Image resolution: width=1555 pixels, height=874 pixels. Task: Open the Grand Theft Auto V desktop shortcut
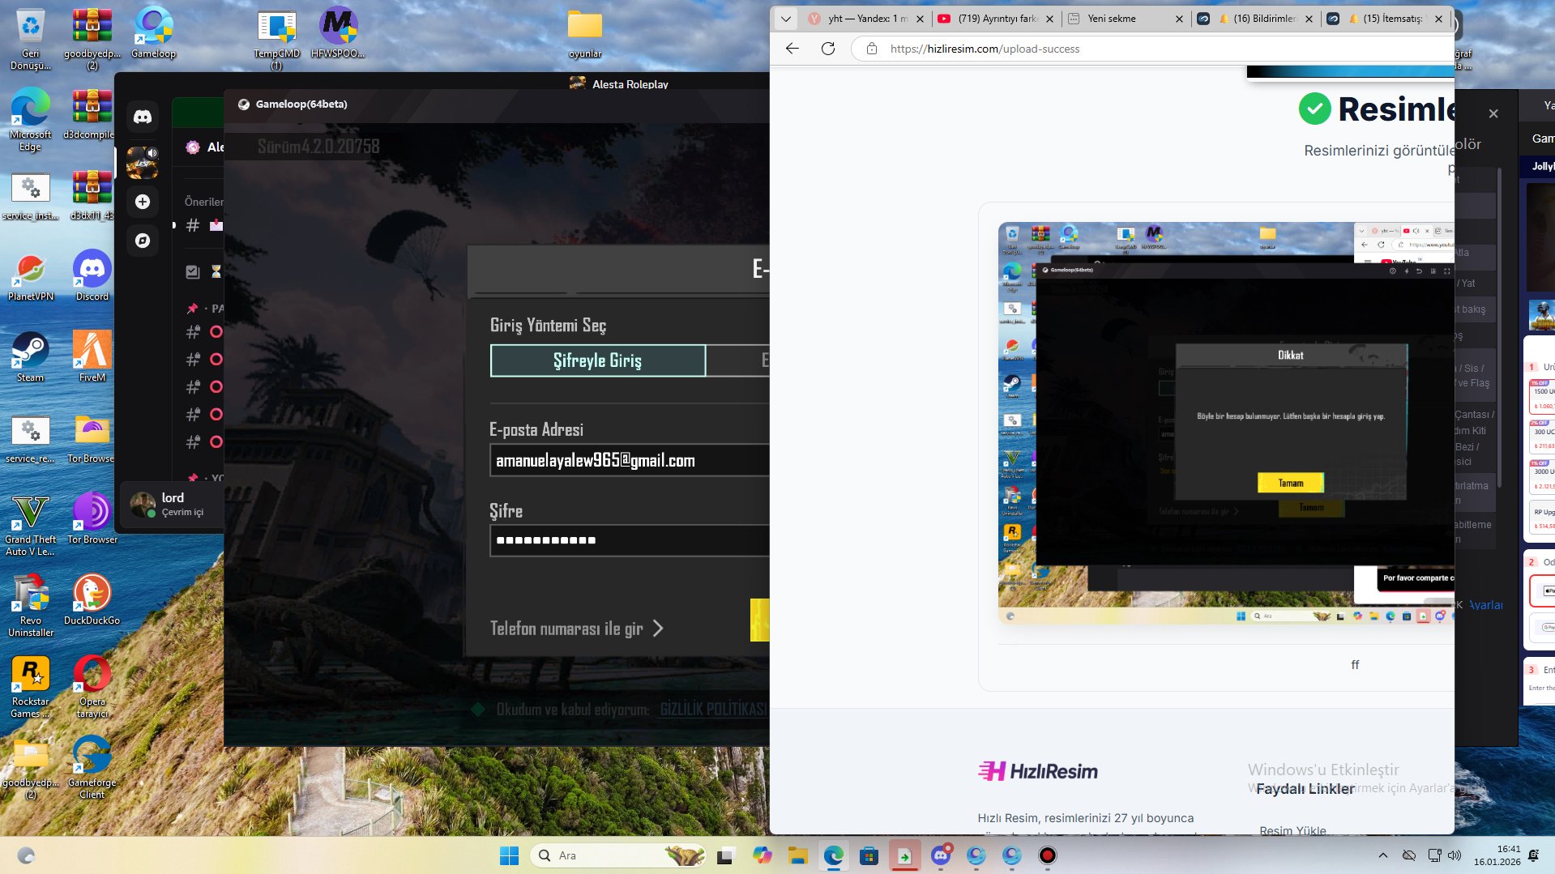click(x=31, y=525)
